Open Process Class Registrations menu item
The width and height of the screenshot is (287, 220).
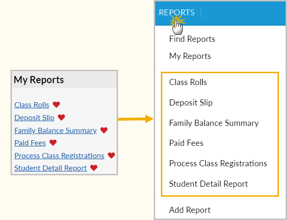click(218, 163)
